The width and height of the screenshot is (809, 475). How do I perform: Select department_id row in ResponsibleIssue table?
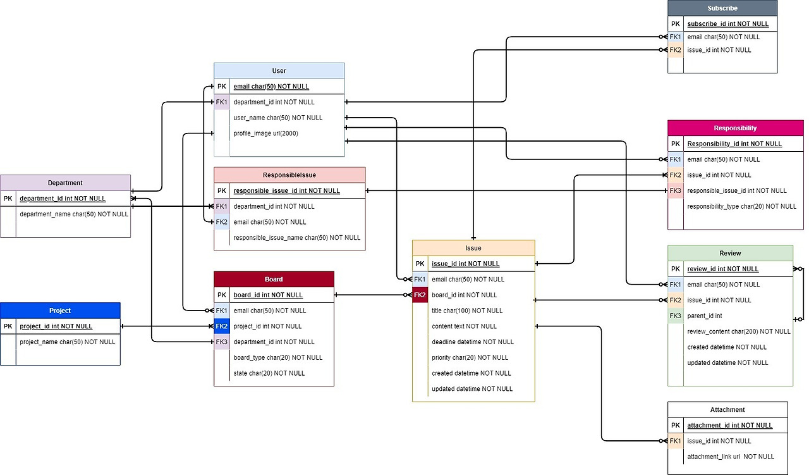tap(289, 206)
